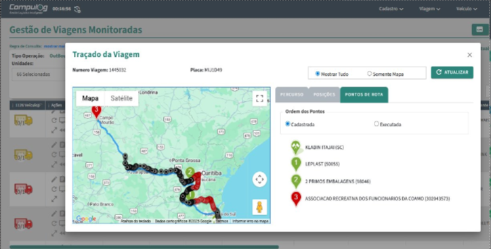Click the Numero Viagem 1445032 value
The image size is (491, 249).
(117, 70)
